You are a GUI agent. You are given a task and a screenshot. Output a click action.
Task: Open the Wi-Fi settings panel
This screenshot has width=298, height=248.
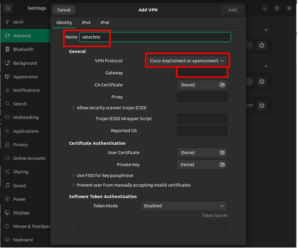pyautogui.click(x=18, y=22)
